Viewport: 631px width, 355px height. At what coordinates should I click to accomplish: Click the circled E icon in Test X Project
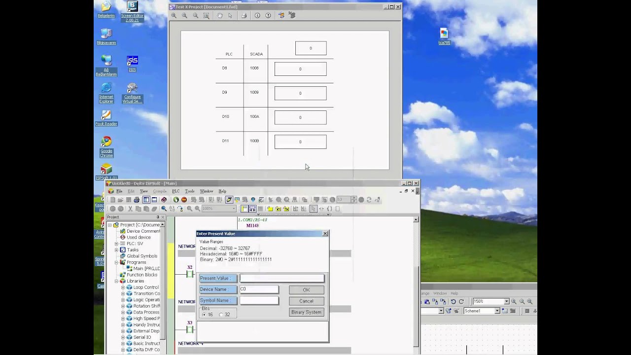coord(257,15)
